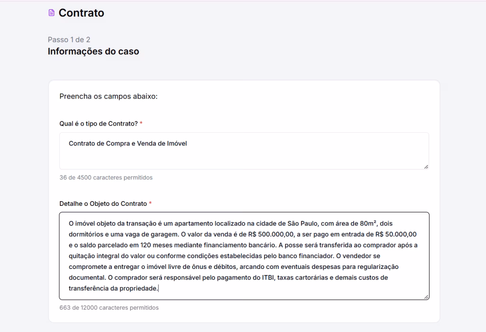
Task: Click '663 de 12000 caracteres permitidos' counter
Action: pos(109,307)
